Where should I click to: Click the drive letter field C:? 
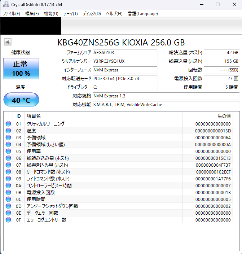coord(125,87)
